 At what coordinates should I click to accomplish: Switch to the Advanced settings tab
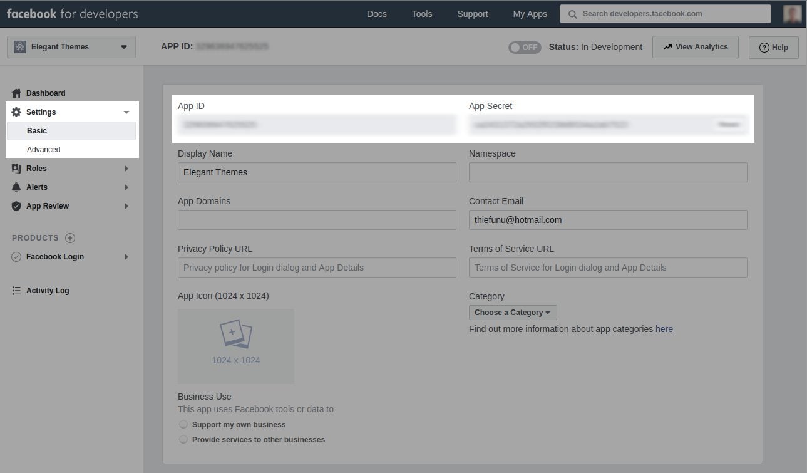click(43, 149)
